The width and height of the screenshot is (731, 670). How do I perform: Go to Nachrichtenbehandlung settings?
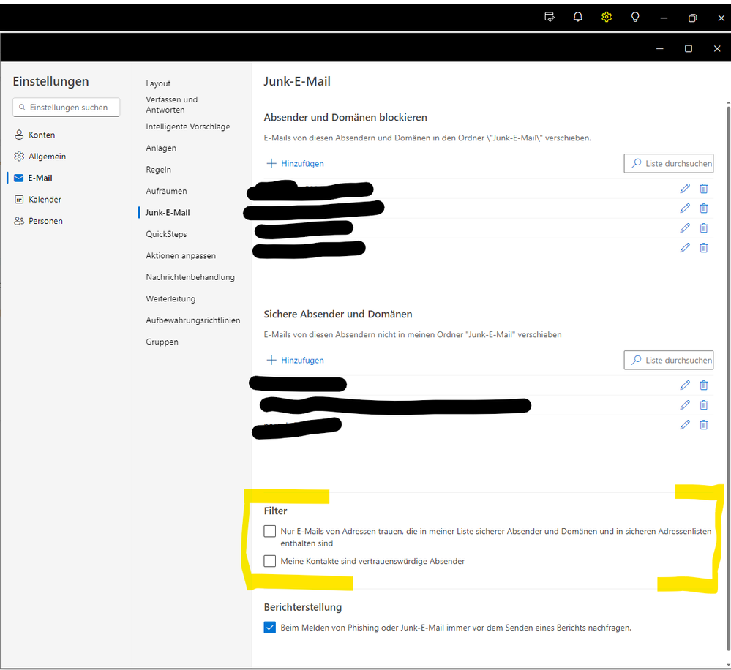pos(190,277)
